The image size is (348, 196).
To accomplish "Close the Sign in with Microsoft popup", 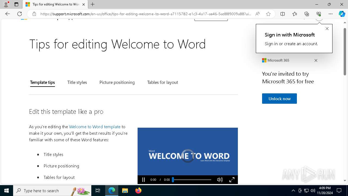I will (327, 29).
